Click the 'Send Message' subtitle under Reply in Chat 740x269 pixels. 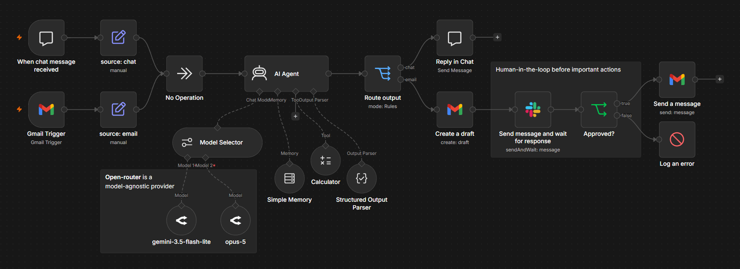click(455, 70)
